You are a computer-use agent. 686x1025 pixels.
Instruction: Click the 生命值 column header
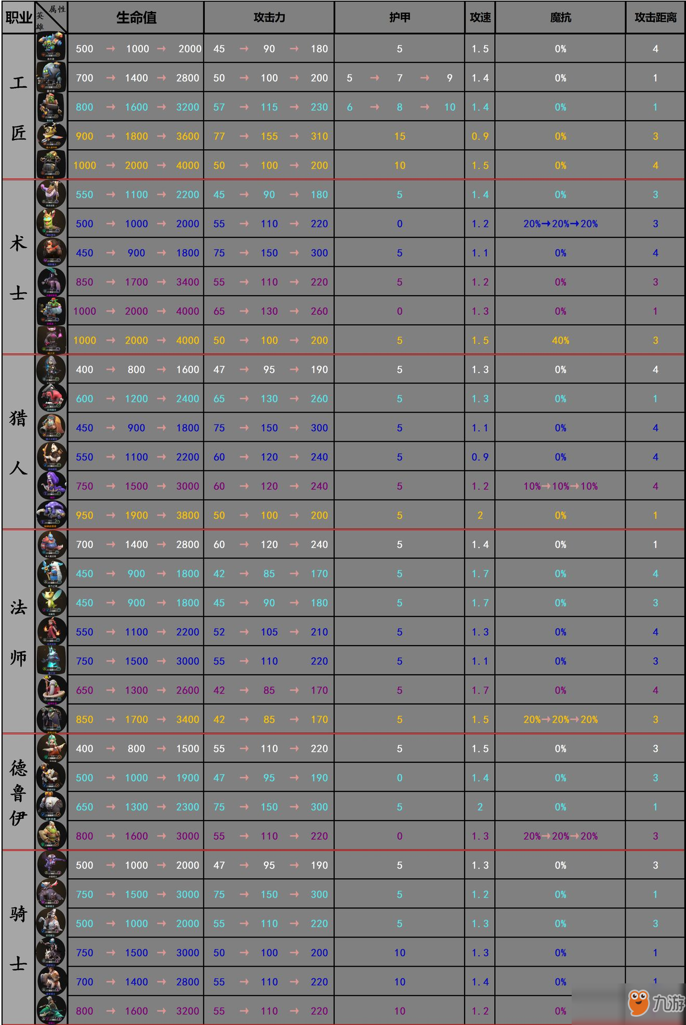136,17
